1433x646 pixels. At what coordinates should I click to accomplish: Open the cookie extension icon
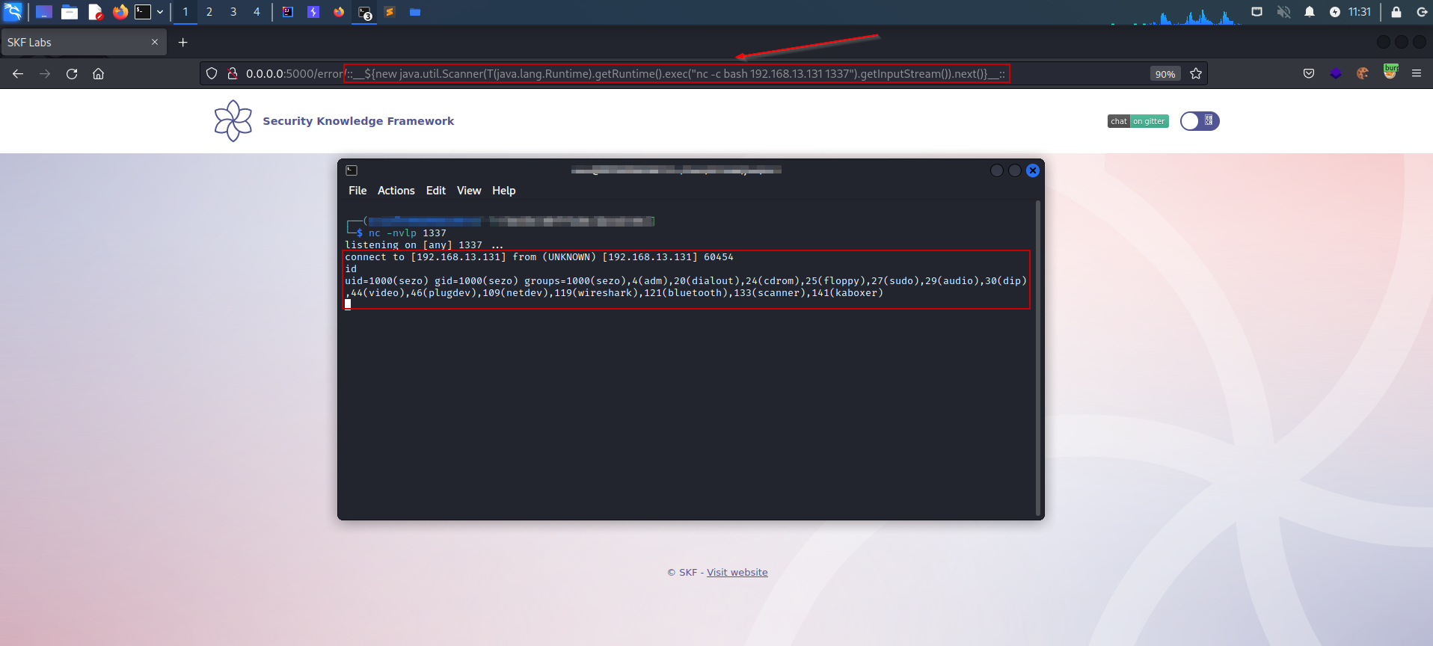[x=1363, y=74]
